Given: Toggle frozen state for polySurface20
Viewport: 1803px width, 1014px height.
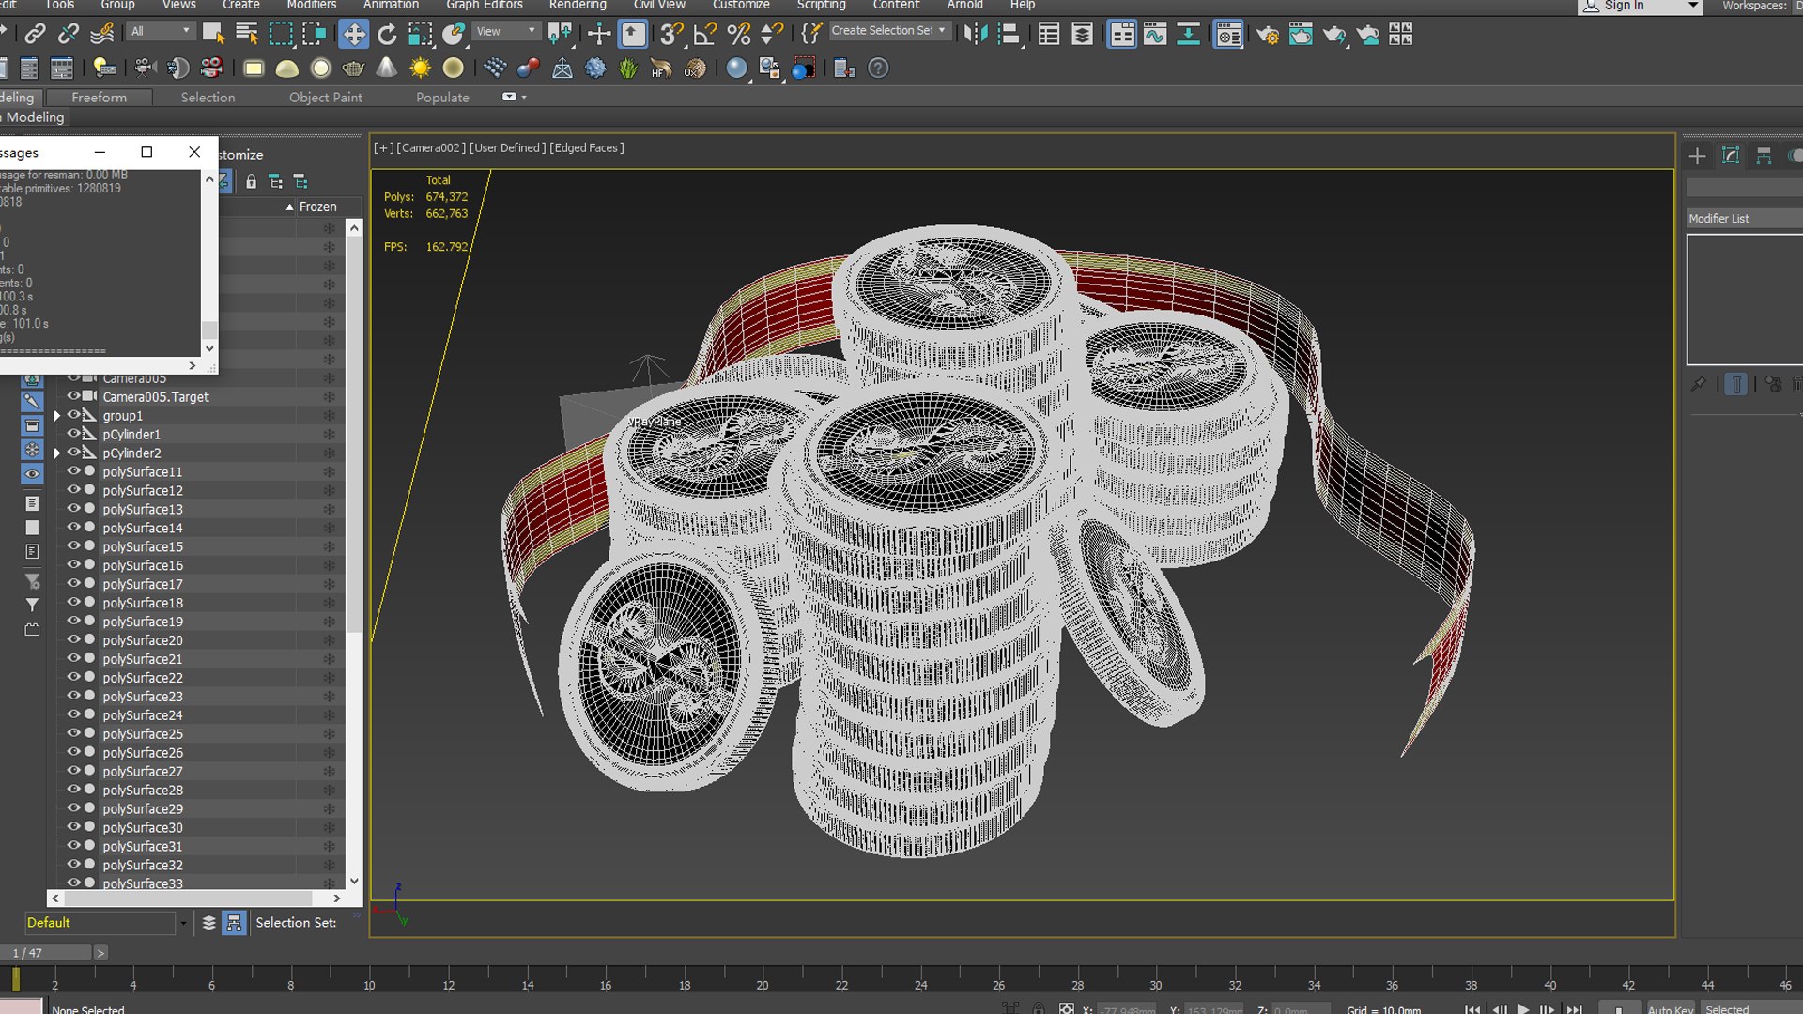Looking at the screenshot, I should (329, 640).
